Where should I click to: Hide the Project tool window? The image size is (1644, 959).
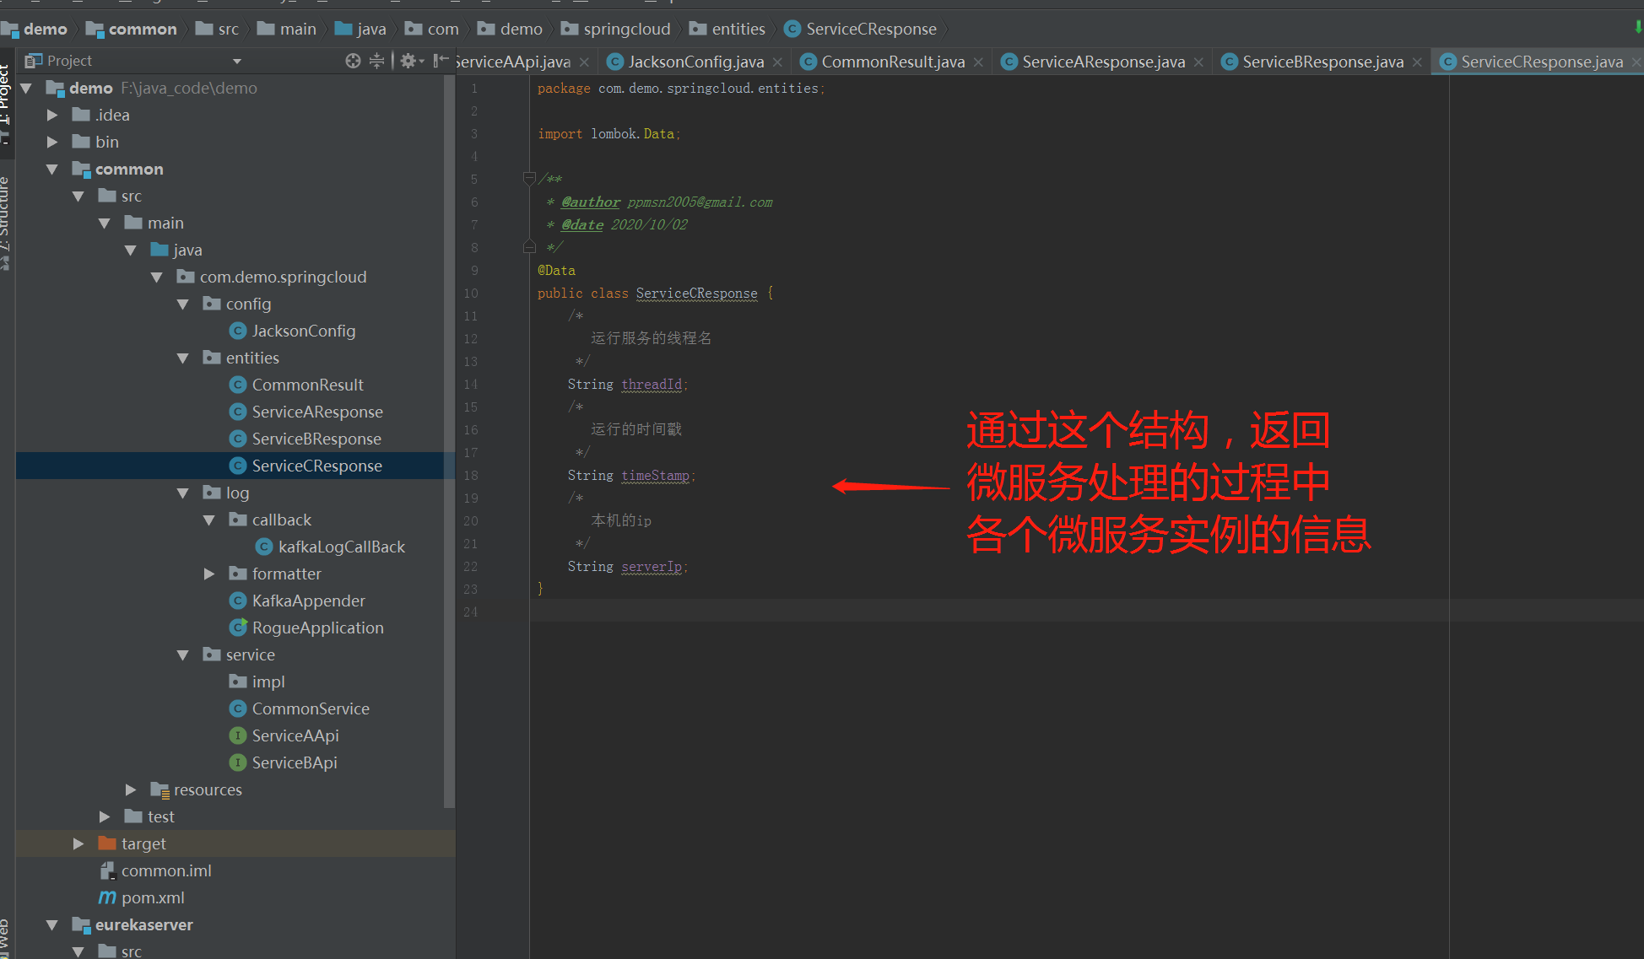(440, 61)
